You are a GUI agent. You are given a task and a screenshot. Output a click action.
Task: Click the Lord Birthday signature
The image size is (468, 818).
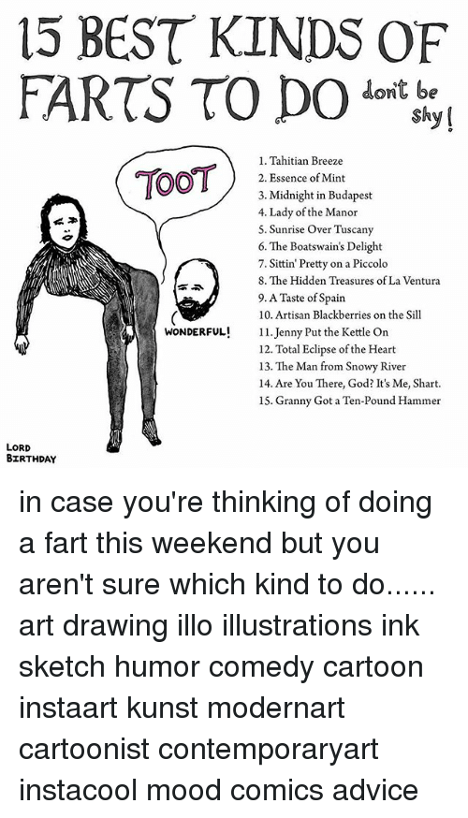click(x=31, y=453)
